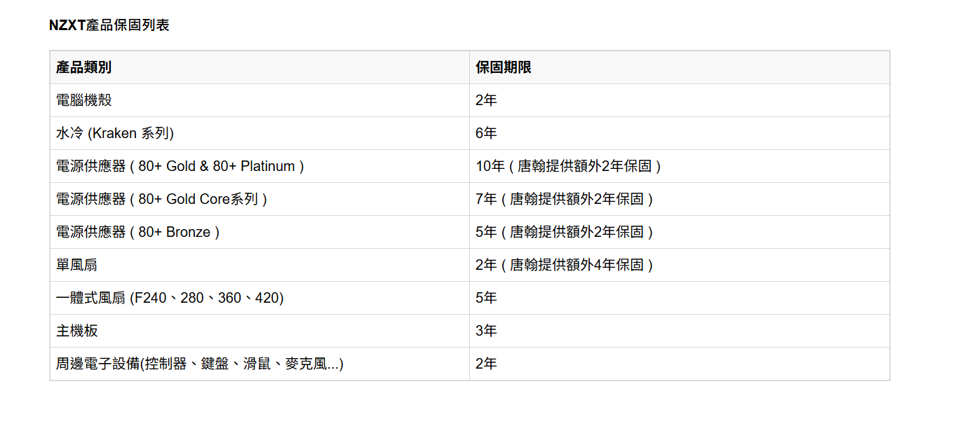The width and height of the screenshot is (963, 431).
Task: Click 電源供應器 80+ Gold & 80+ Platinum cell
Action: click(180, 166)
